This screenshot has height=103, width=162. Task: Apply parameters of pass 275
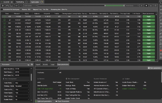148,37
